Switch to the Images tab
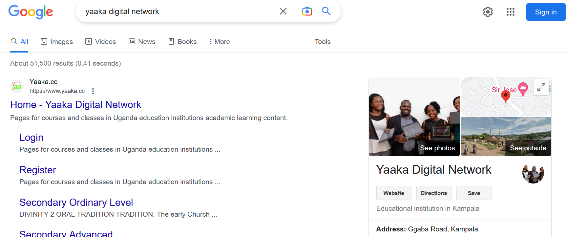Image resolution: width=567 pixels, height=237 pixels. click(57, 42)
